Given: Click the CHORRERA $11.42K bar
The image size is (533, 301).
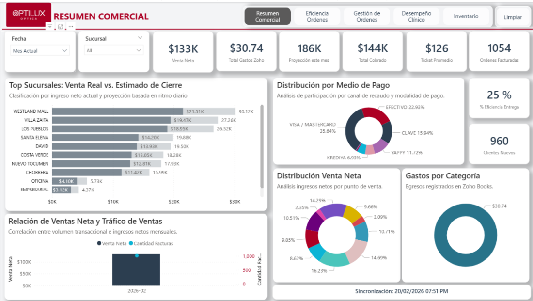Looking at the screenshot, I should click(87, 173).
